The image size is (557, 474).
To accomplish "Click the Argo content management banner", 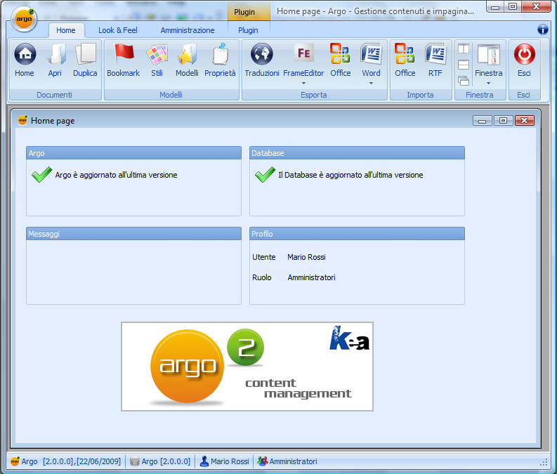I will (247, 367).
